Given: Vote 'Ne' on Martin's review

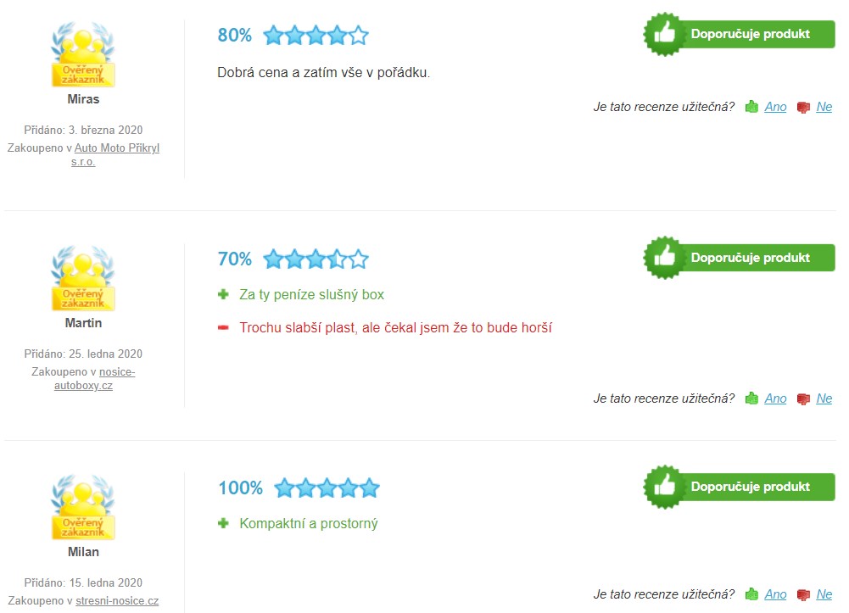Looking at the screenshot, I should point(824,398).
